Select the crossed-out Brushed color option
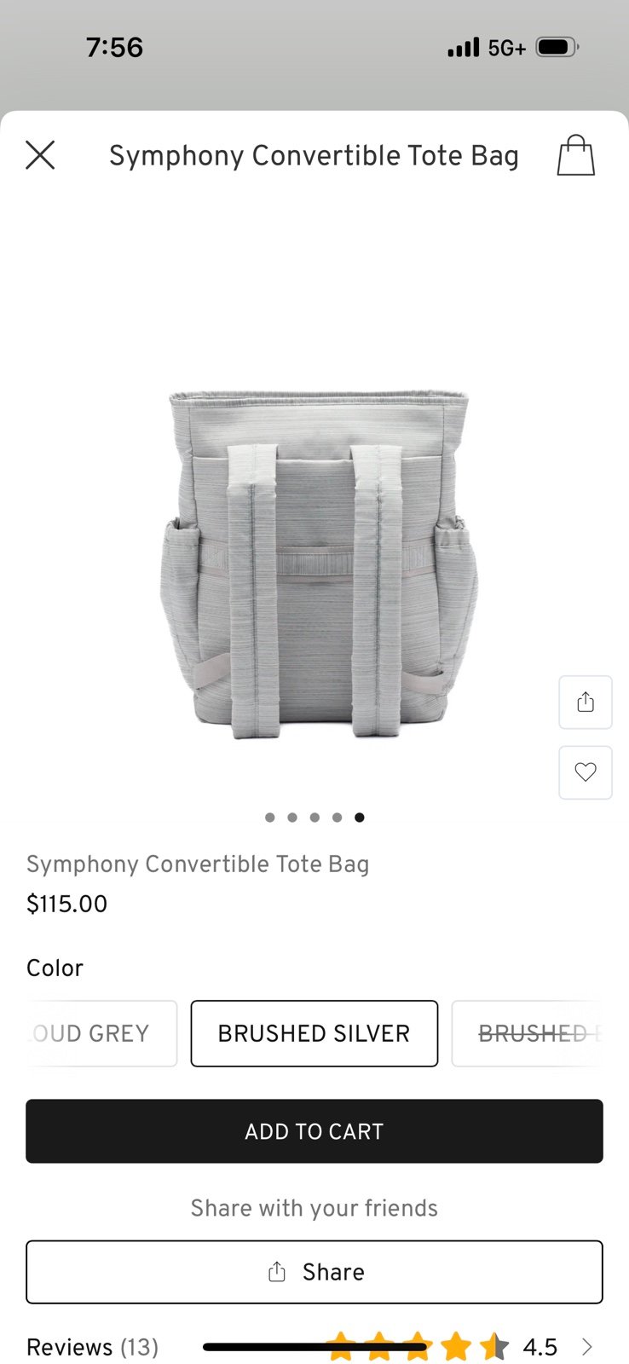 (528, 1033)
